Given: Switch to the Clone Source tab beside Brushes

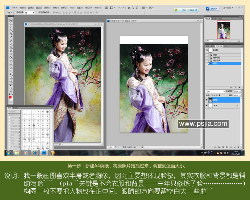Looking at the screenshot, I should pyautogui.click(x=15, y=108).
